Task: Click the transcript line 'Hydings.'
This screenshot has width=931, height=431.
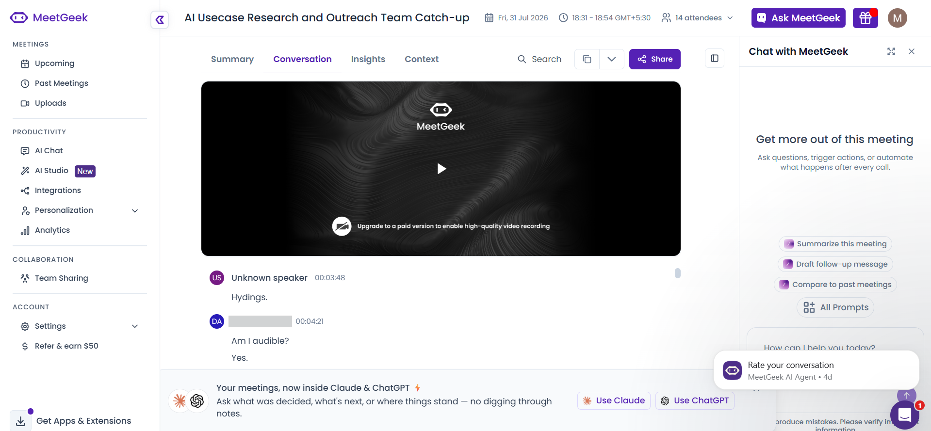Action: 249,297
